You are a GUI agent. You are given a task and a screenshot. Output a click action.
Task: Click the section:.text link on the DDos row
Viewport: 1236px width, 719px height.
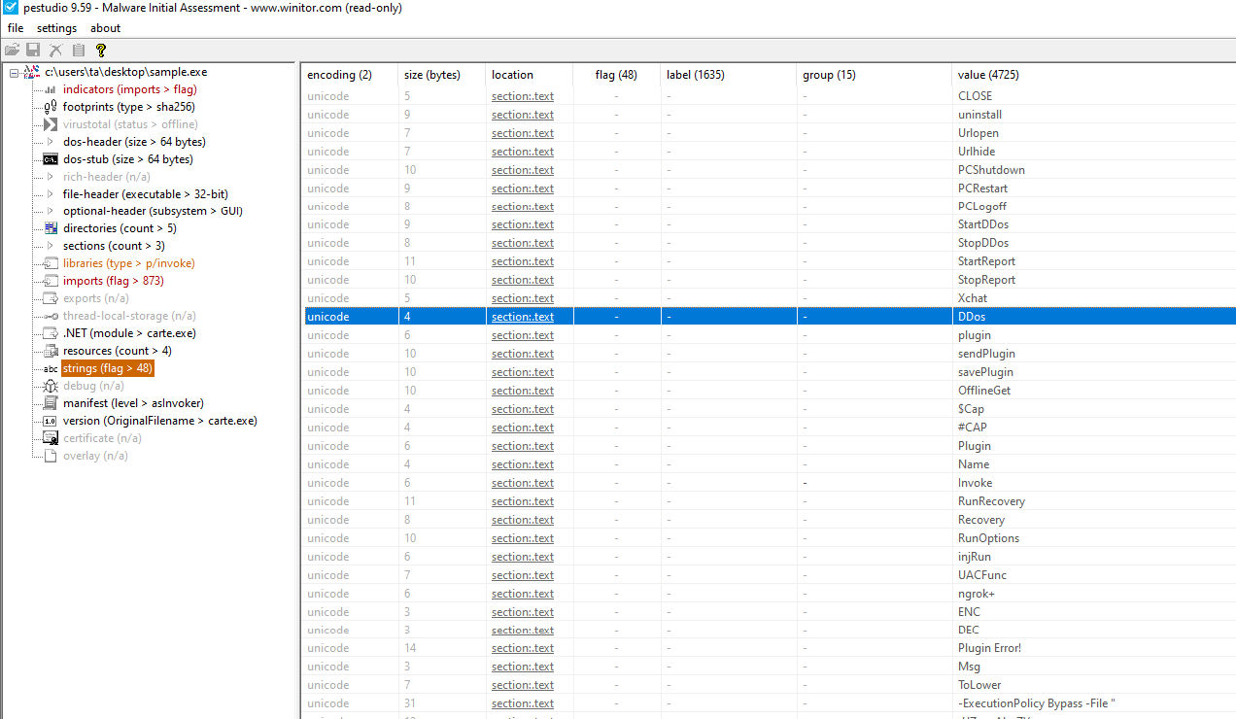pyautogui.click(x=522, y=316)
